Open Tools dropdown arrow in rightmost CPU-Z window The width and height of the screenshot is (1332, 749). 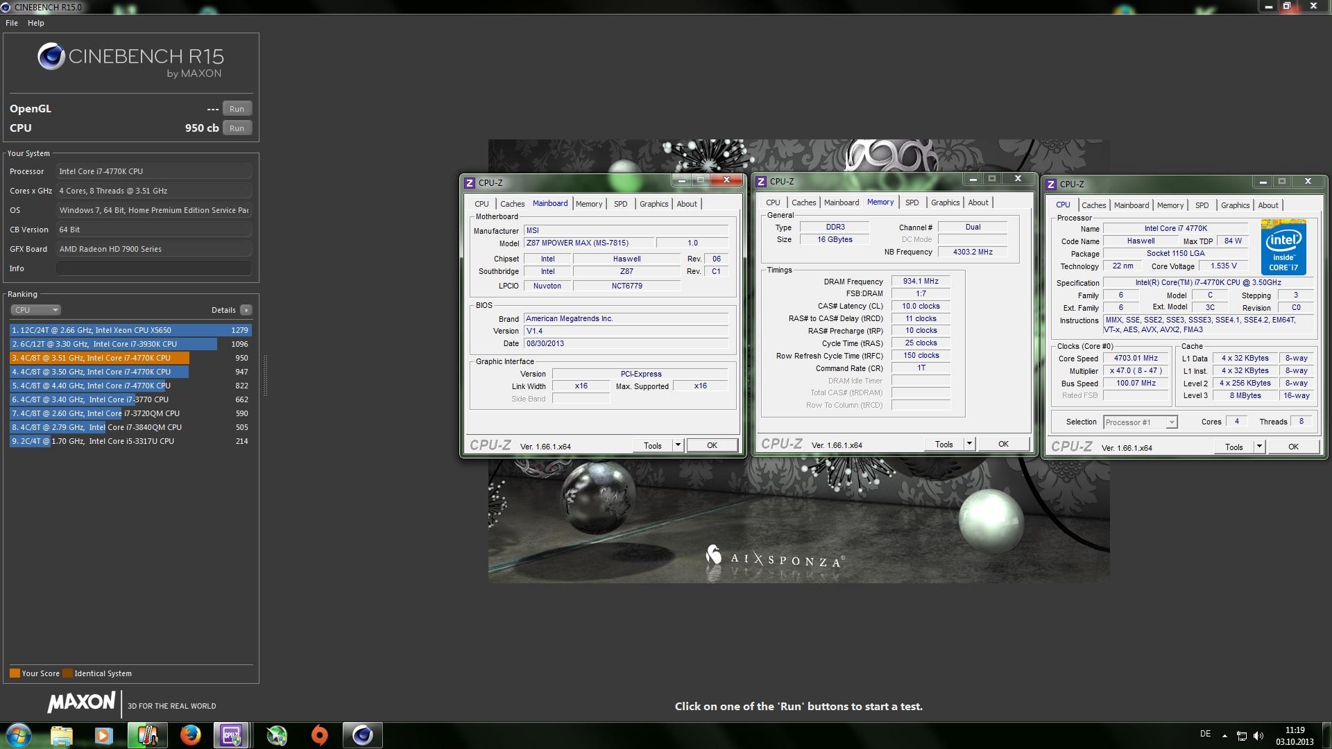point(1259,447)
